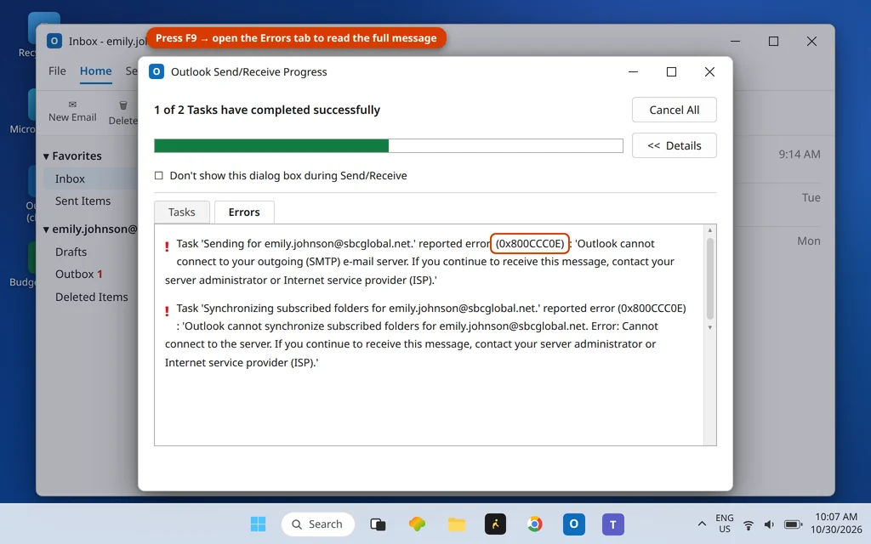Minimize the Send/Receive Progress dialog

633,71
